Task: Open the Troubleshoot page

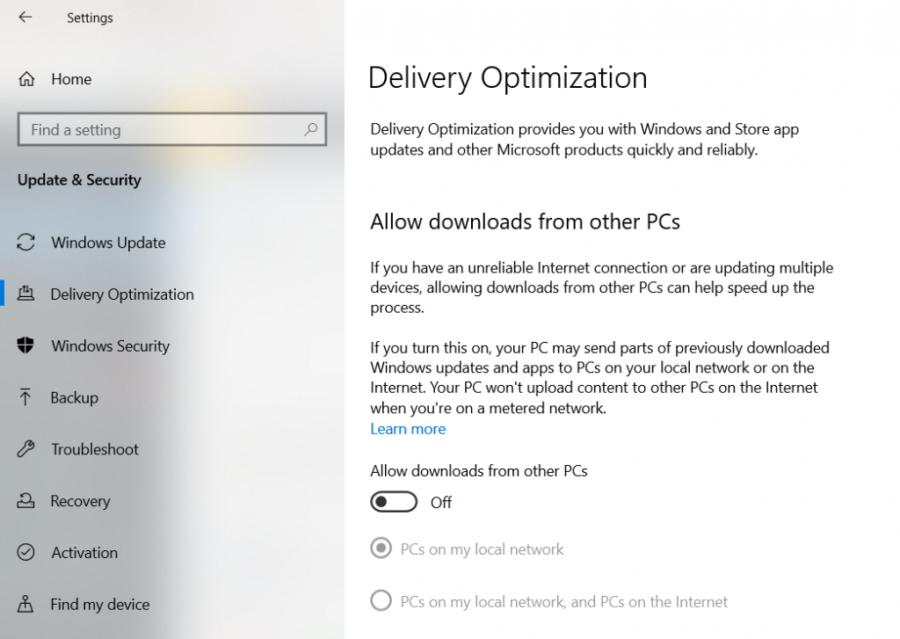Action: pyautogui.click(x=95, y=449)
